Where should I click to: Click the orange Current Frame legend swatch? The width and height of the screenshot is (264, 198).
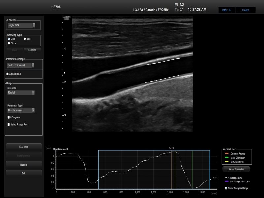pos(227,154)
